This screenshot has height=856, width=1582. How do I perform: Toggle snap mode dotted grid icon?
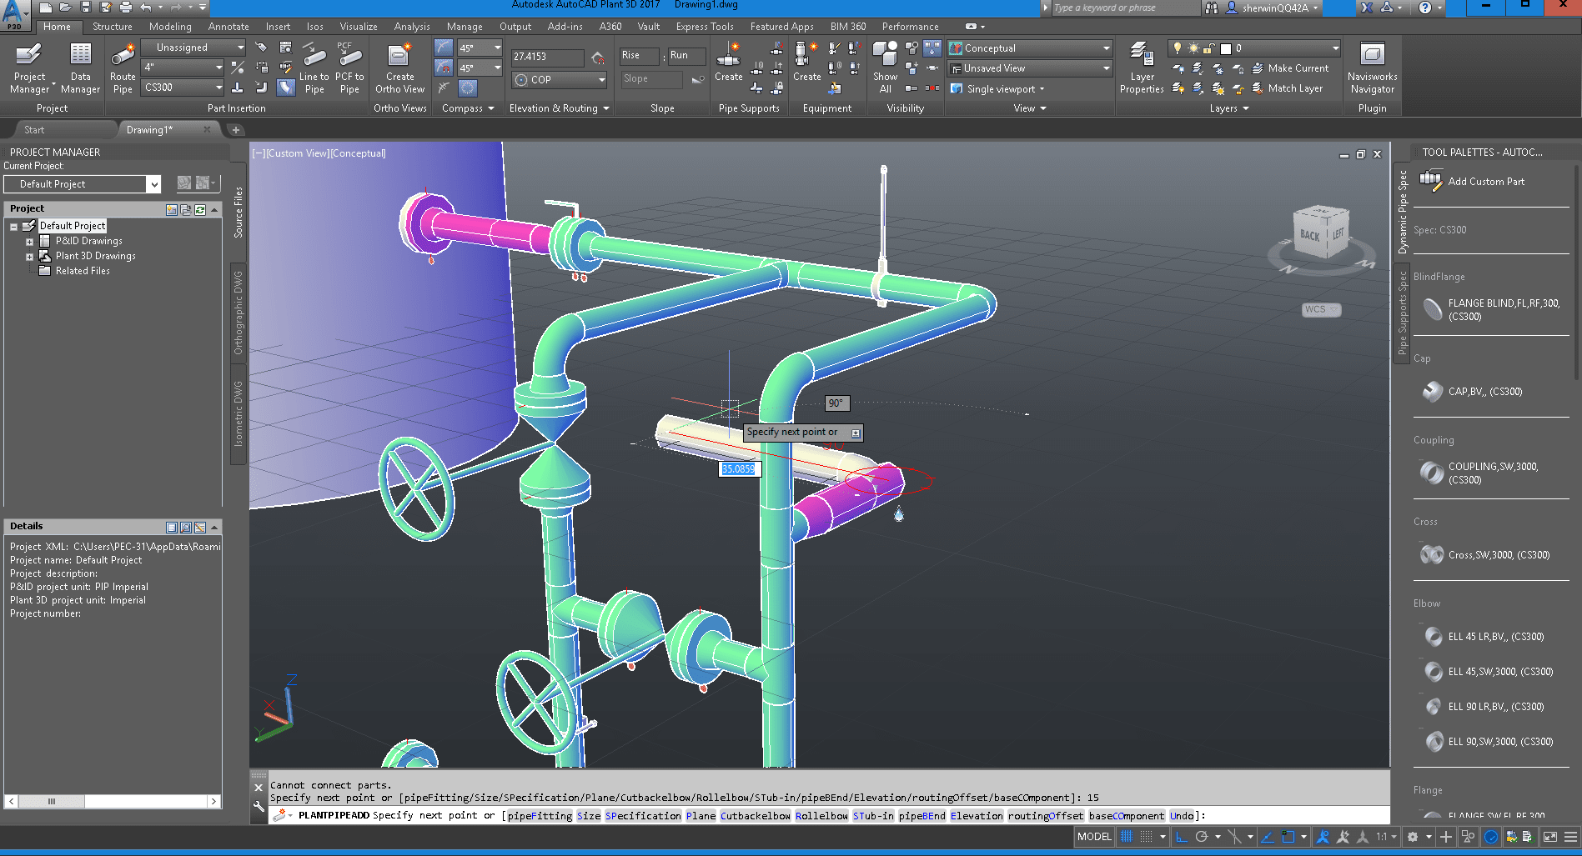tap(1147, 837)
